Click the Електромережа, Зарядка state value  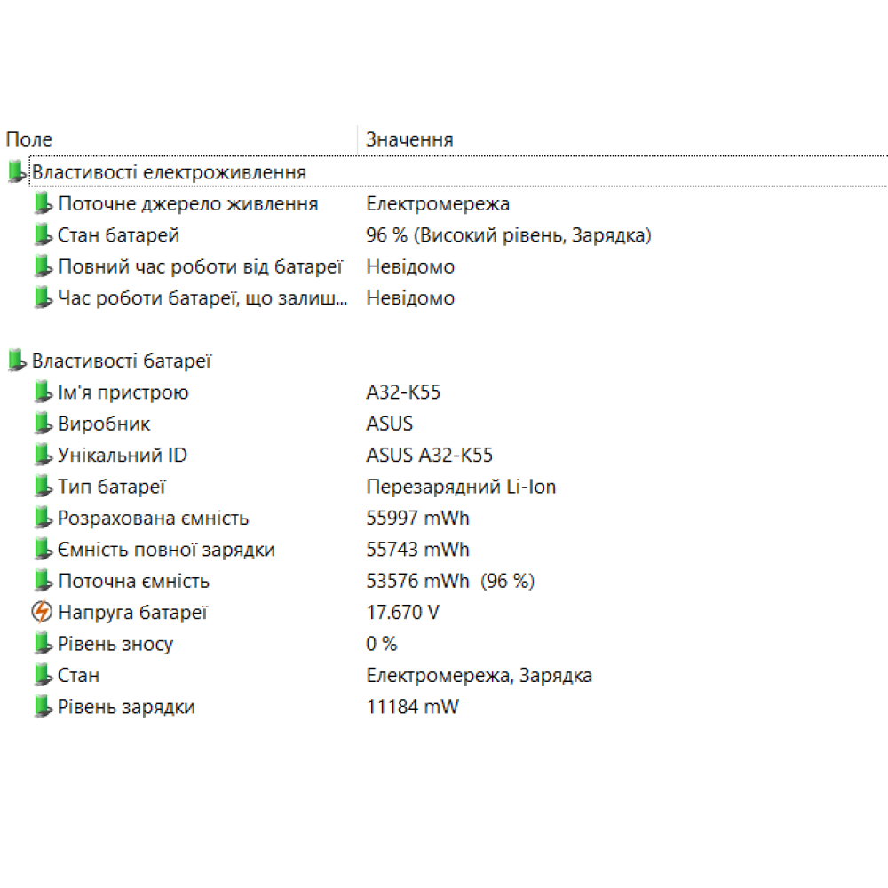tap(479, 676)
